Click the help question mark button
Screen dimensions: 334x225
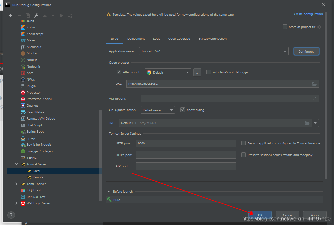[x=11, y=215]
